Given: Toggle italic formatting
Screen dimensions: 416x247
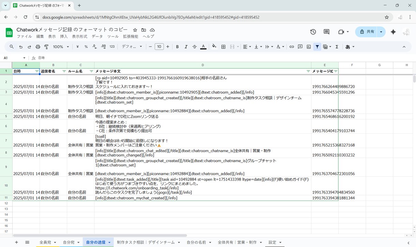Looking at the screenshot, I should pyautogui.click(x=186, y=47).
